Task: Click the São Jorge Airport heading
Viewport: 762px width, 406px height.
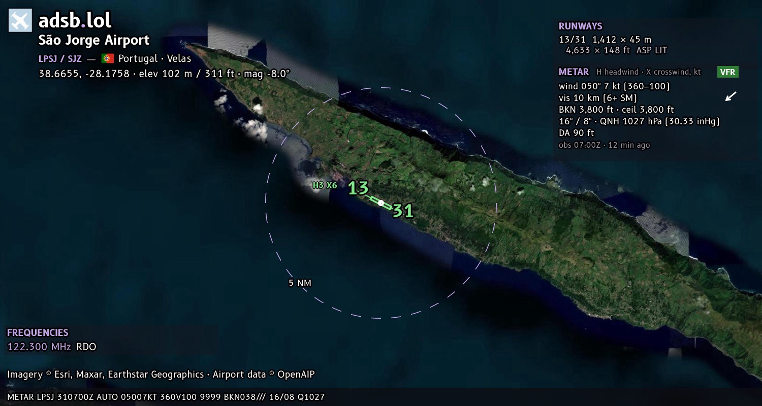Action: click(94, 41)
